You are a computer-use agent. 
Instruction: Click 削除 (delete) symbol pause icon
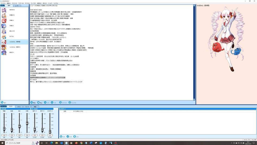[75, 137]
